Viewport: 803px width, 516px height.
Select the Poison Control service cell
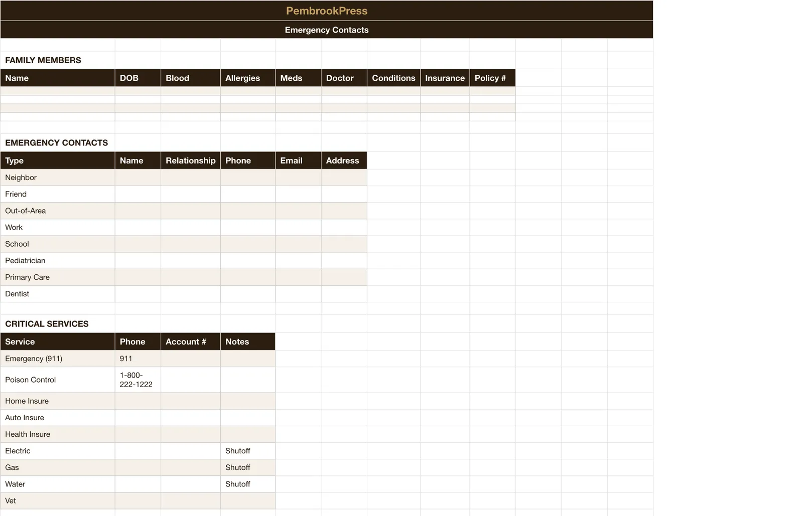[x=58, y=380]
